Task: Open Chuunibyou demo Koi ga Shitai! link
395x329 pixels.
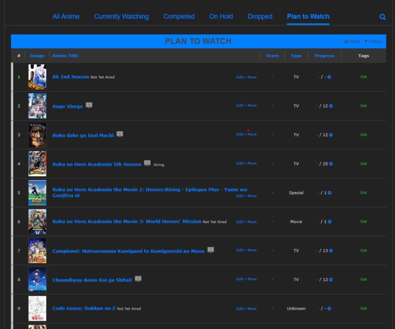Action: click(x=92, y=280)
